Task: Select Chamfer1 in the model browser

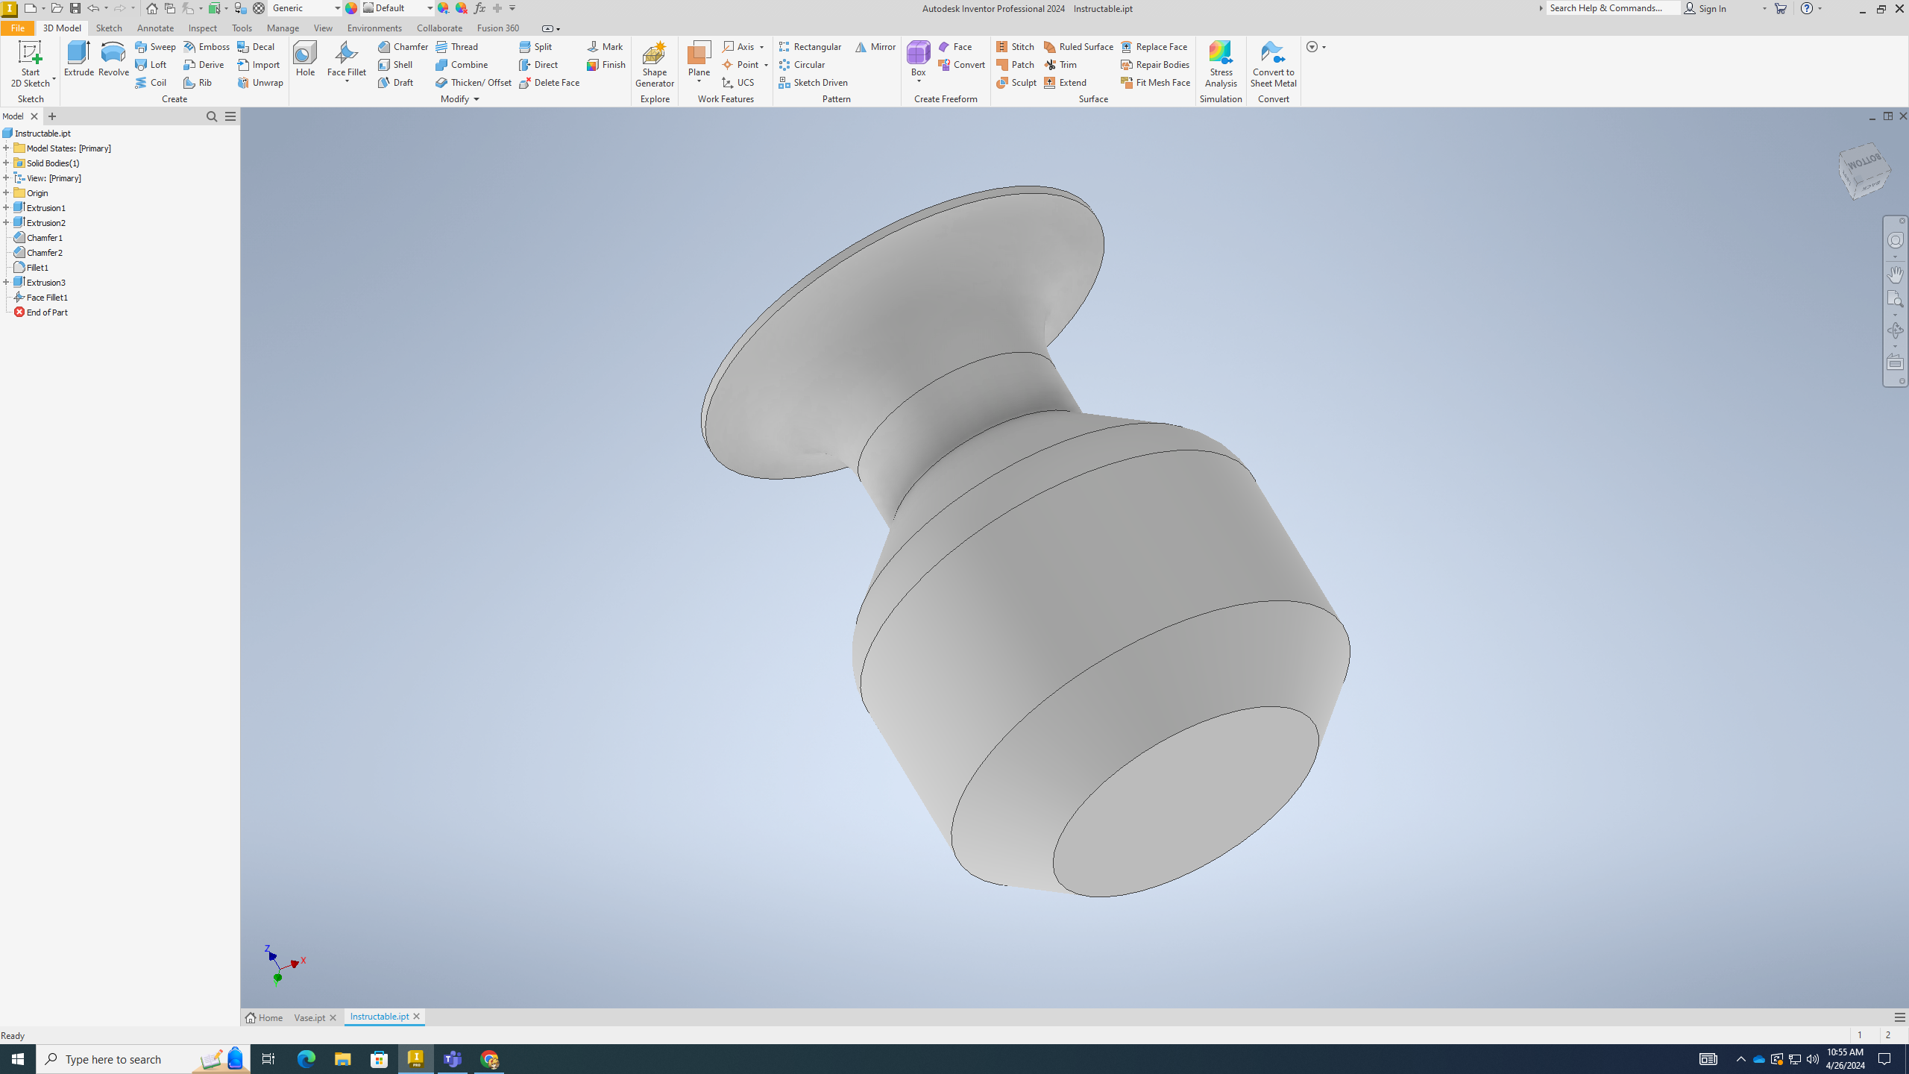Action: click(44, 237)
